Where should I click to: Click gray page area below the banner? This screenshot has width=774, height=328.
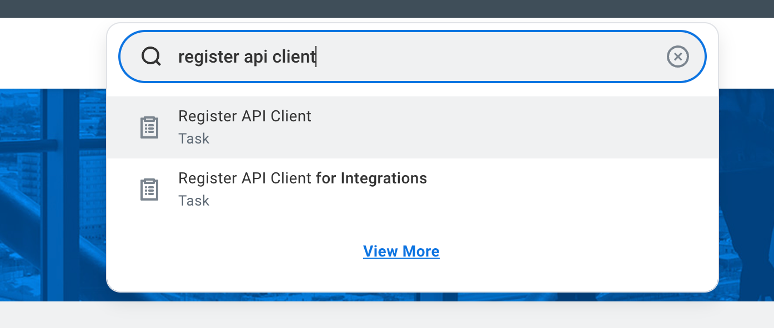click(x=387, y=315)
